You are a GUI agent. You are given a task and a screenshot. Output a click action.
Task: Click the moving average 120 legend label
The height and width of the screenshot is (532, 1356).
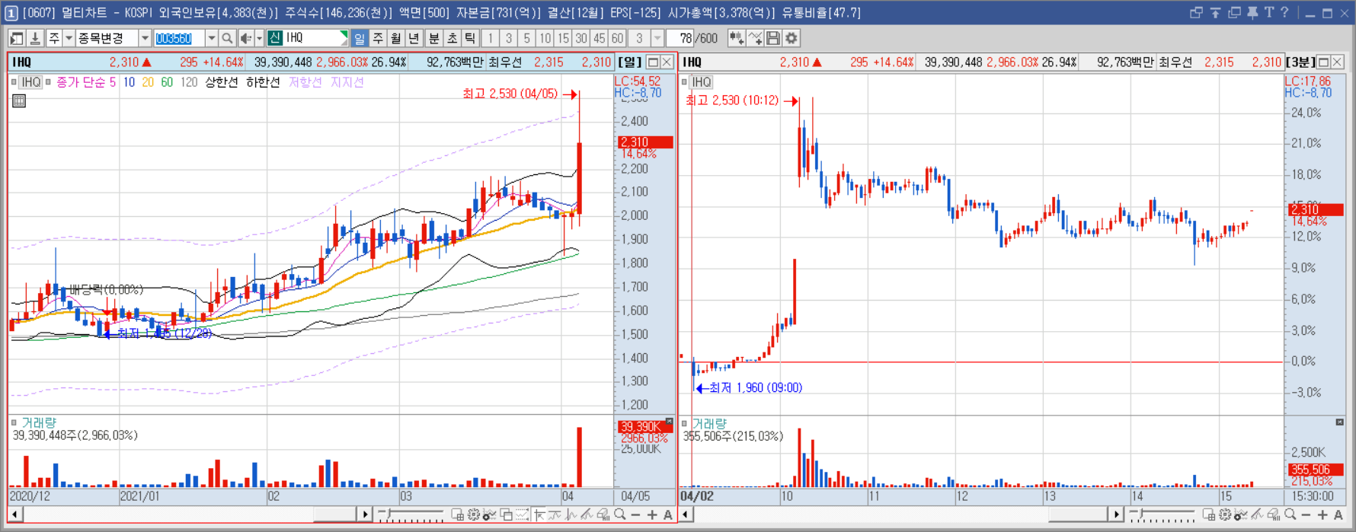189,82
